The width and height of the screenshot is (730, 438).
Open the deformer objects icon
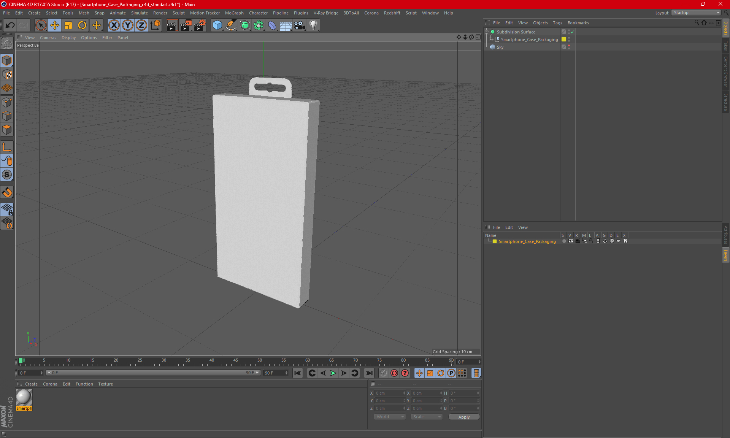point(272,25)
